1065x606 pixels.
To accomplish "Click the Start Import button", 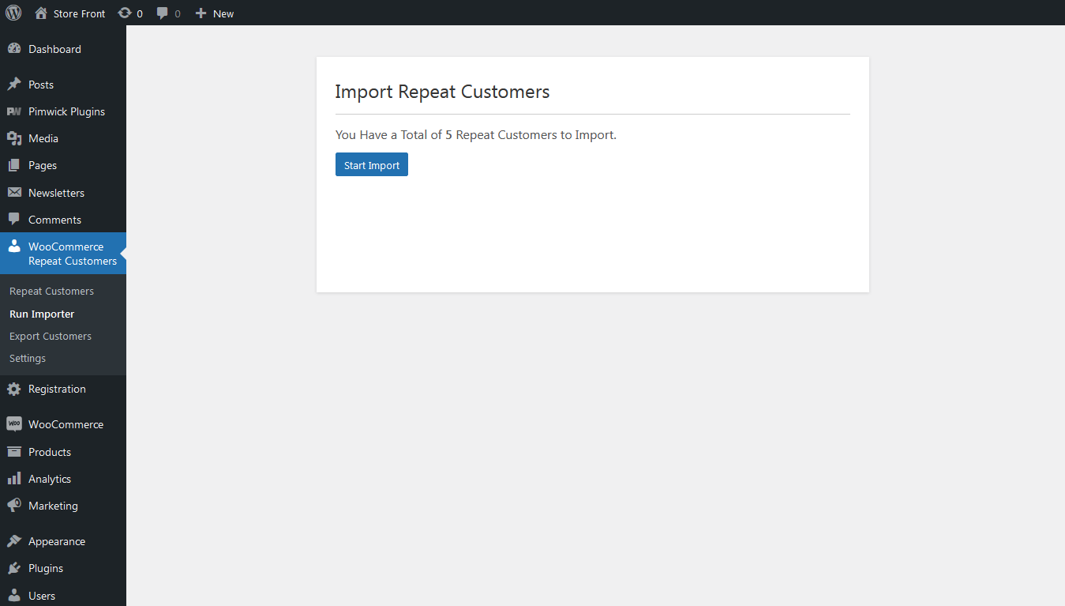I will (x=371, y=164).
